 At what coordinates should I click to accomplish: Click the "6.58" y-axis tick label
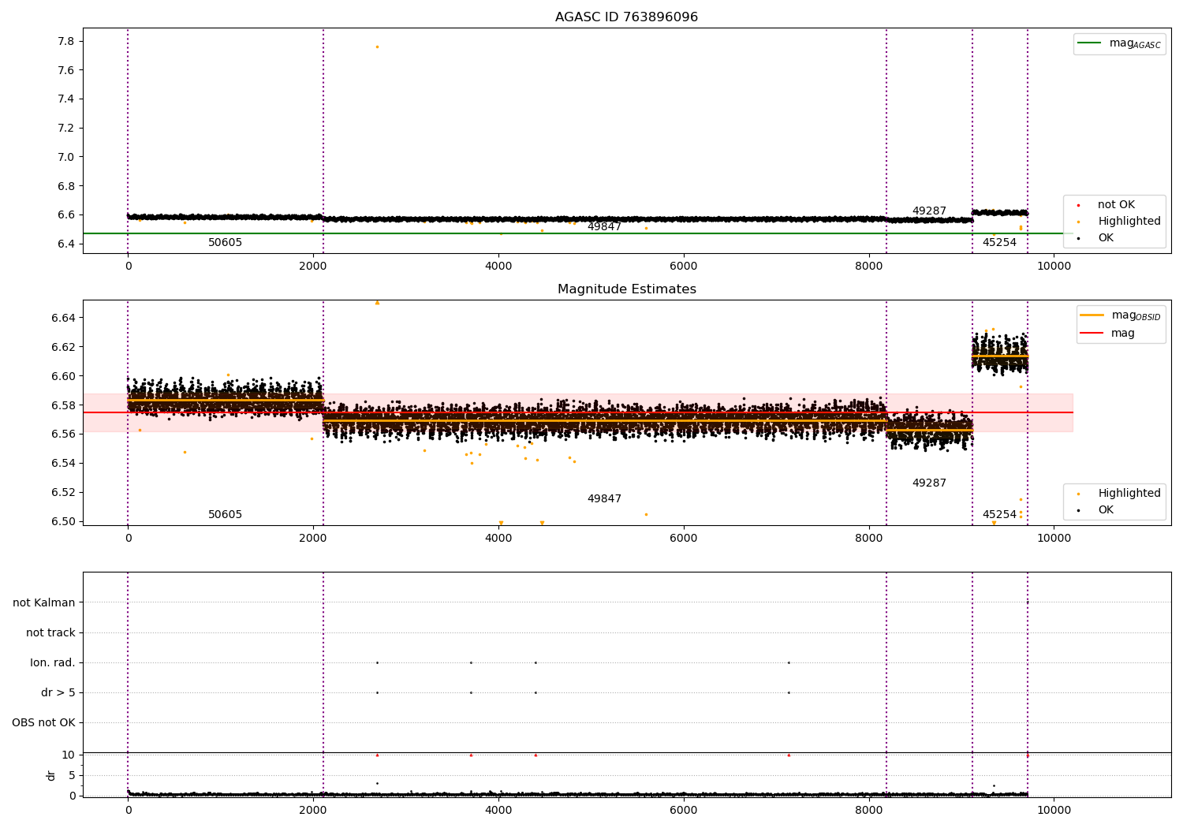coord(63,405)
